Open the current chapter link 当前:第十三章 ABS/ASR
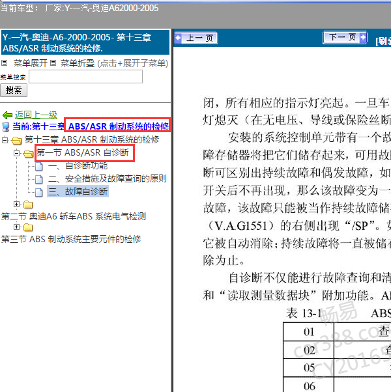Screen dimensions: 391x392 91,126
